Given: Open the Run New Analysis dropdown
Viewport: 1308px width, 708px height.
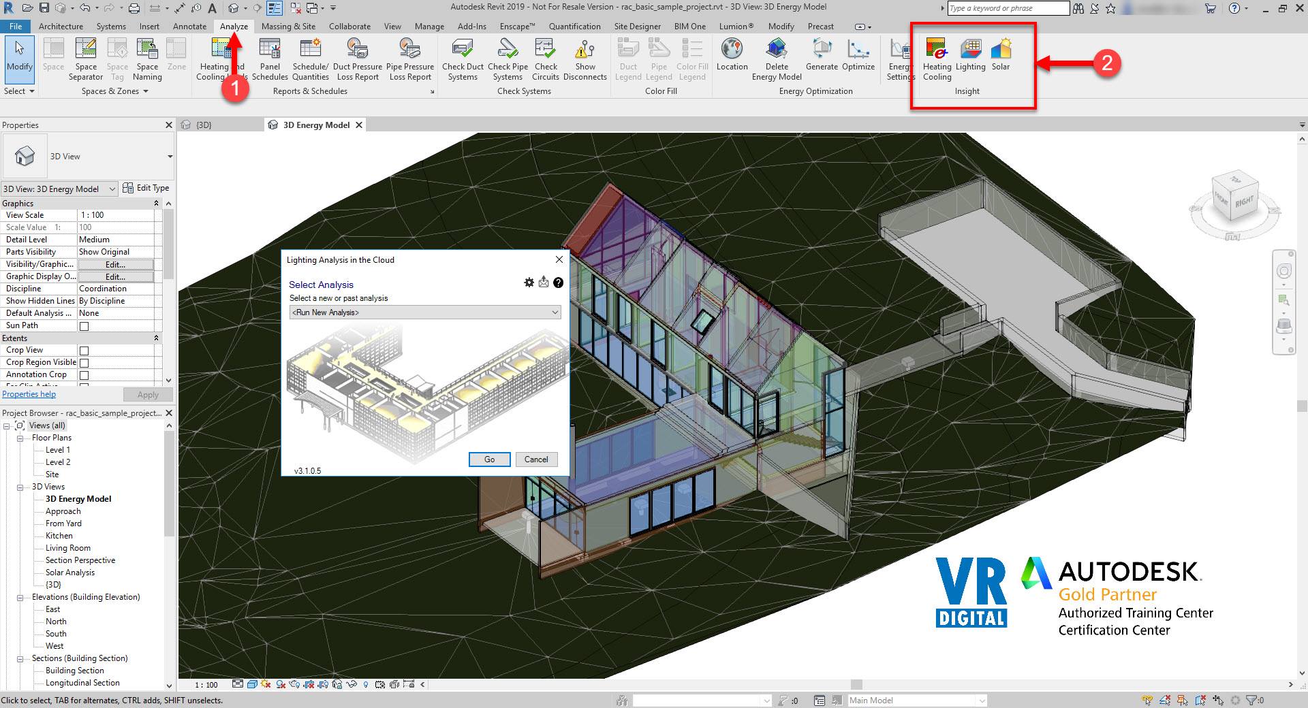Looking at the screenshot, I should click(x=425, y=312).
